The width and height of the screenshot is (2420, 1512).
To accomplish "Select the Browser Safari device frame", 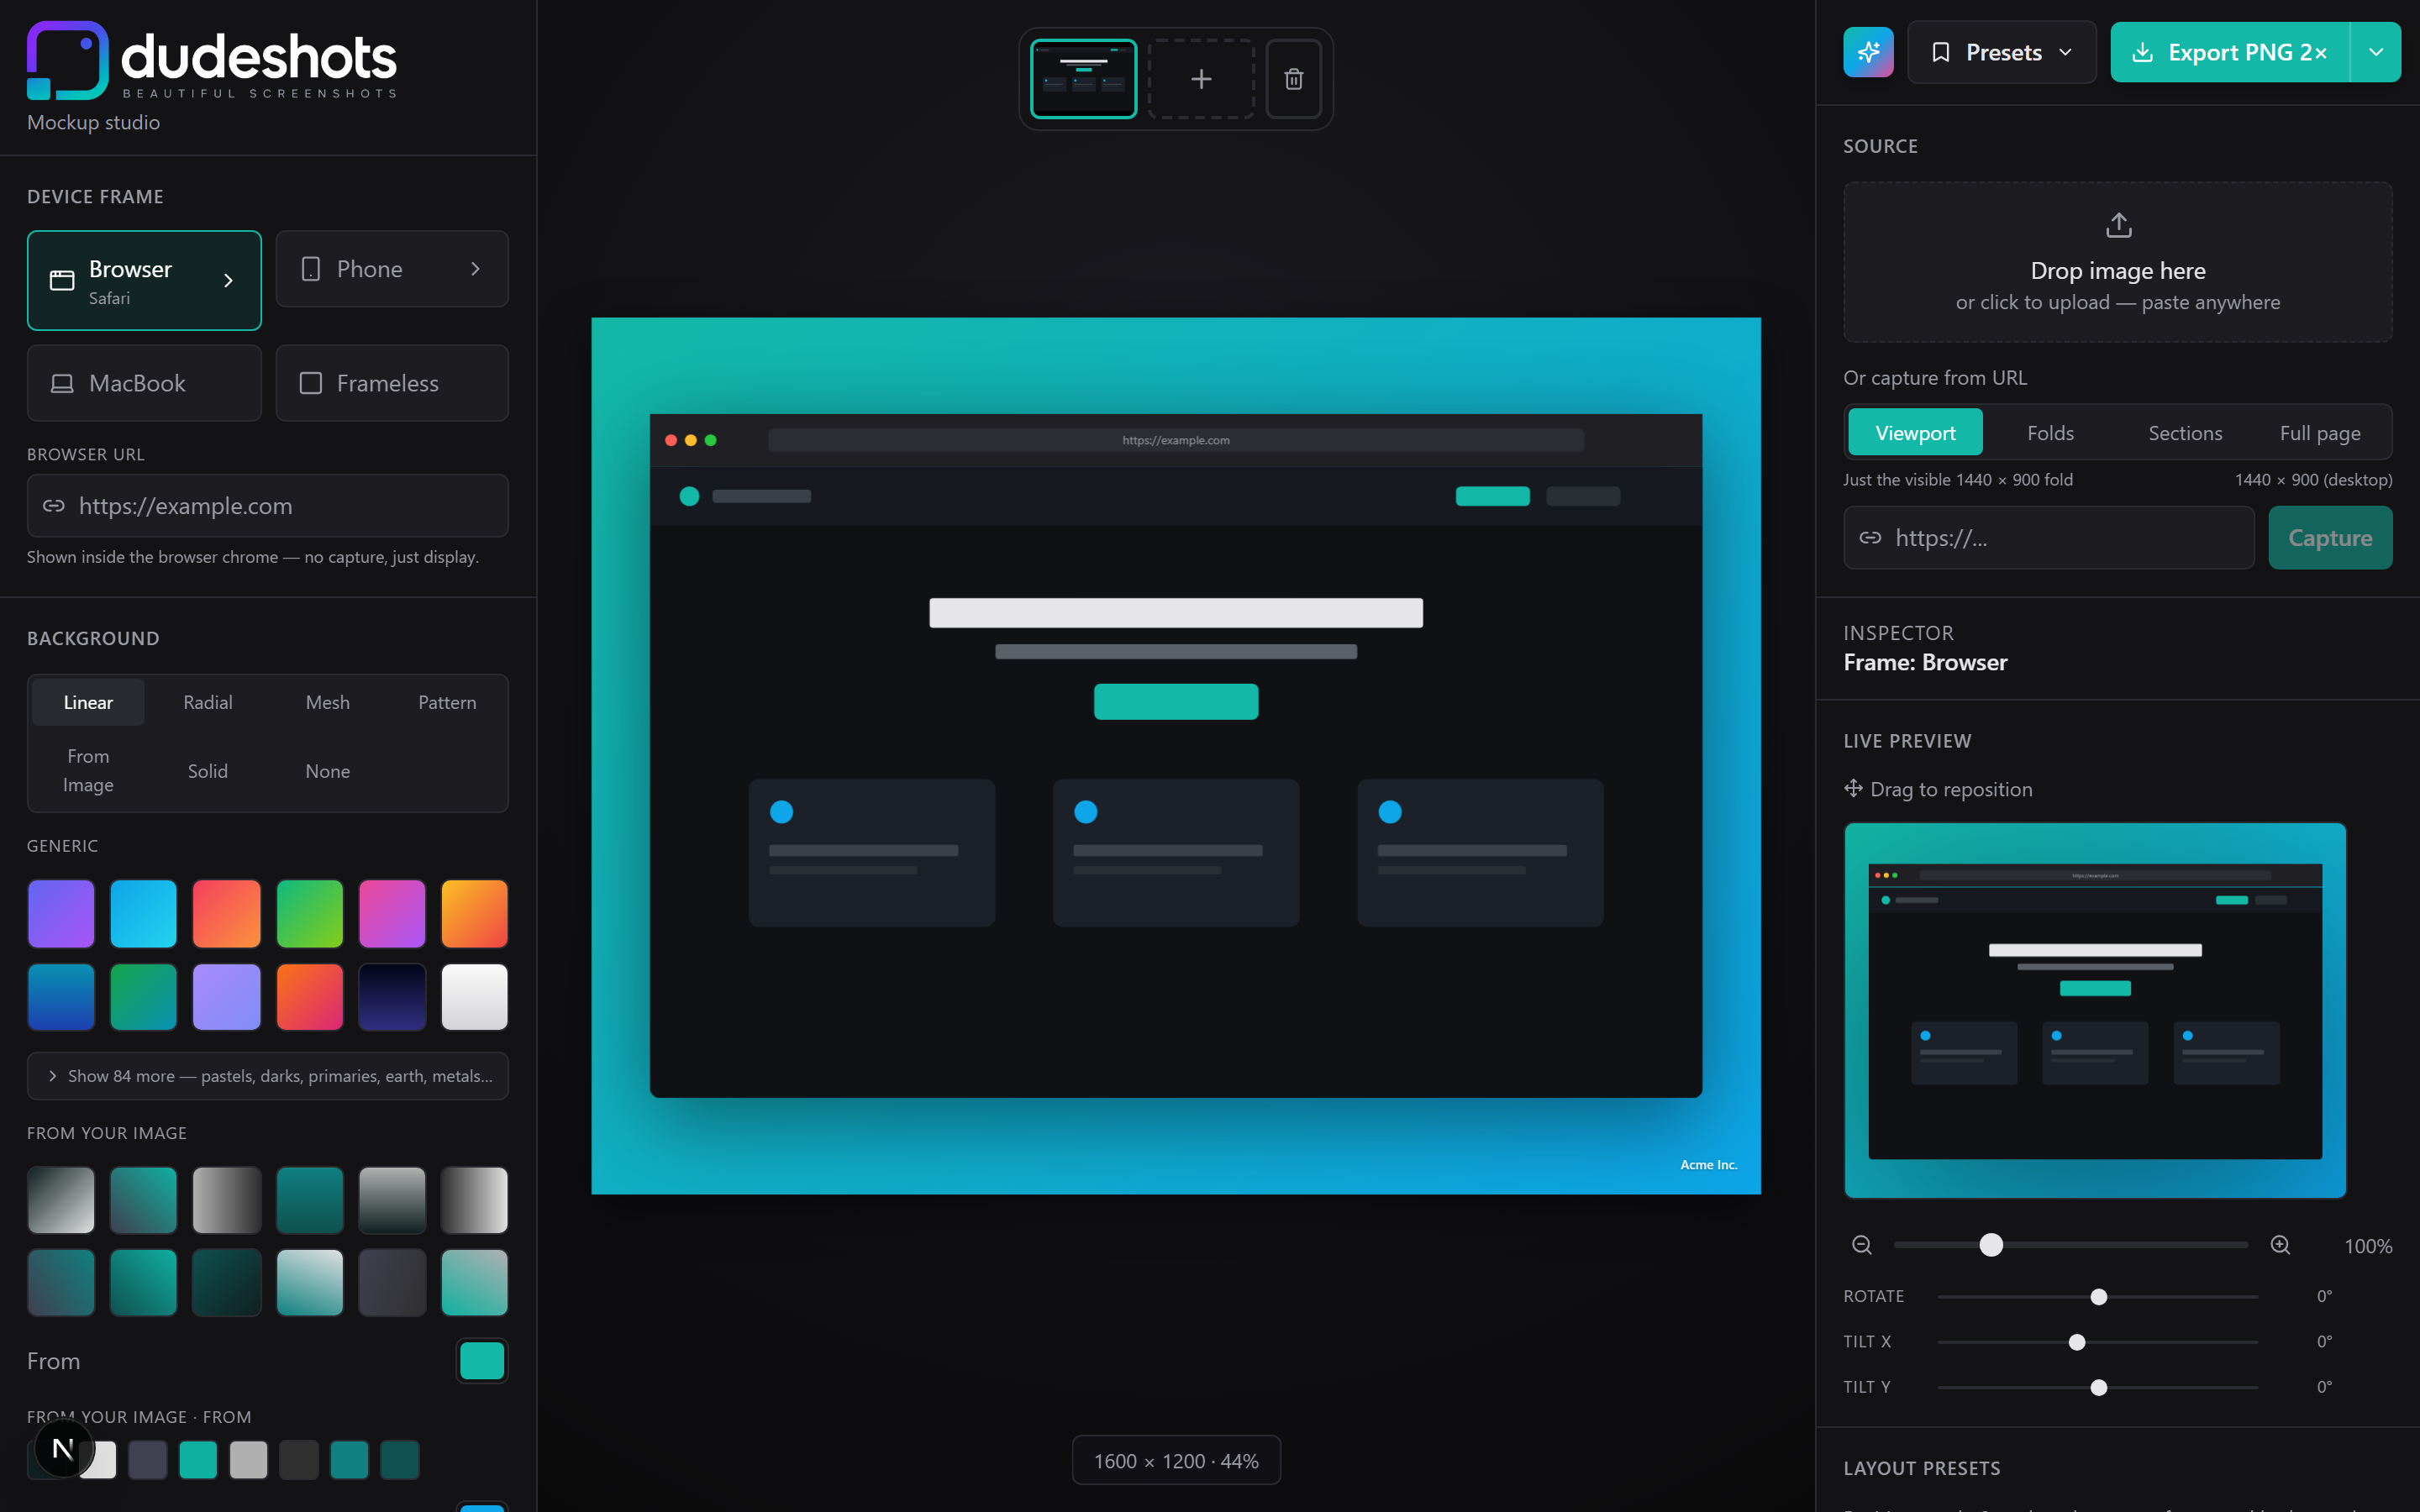I will click(x=144, y=280).
